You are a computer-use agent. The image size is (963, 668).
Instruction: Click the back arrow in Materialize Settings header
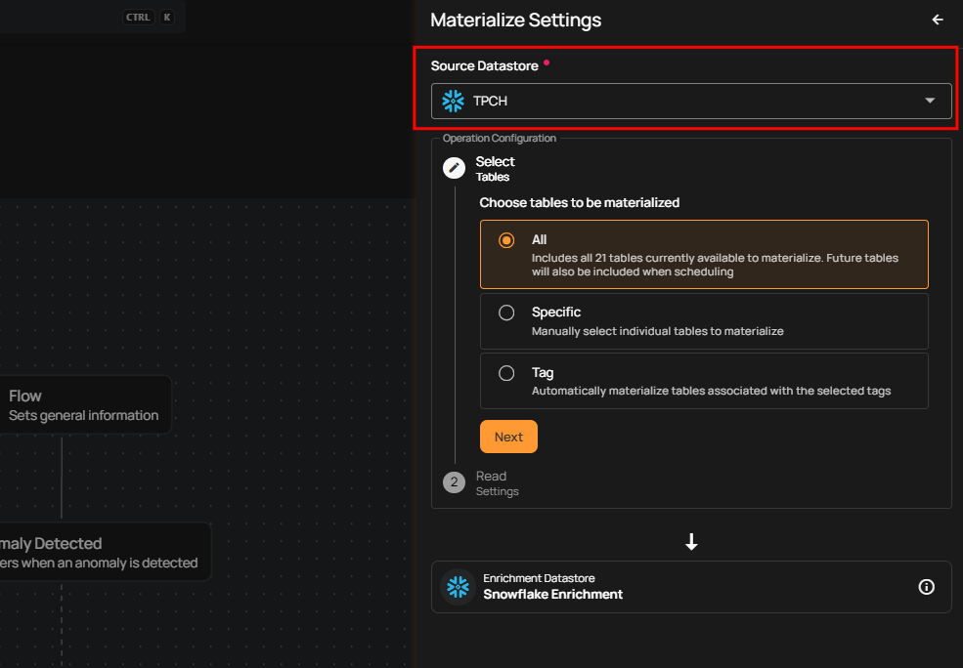tap(938, 20)
